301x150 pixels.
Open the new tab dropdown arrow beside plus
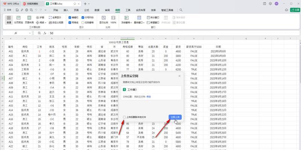tap(89, 4)
